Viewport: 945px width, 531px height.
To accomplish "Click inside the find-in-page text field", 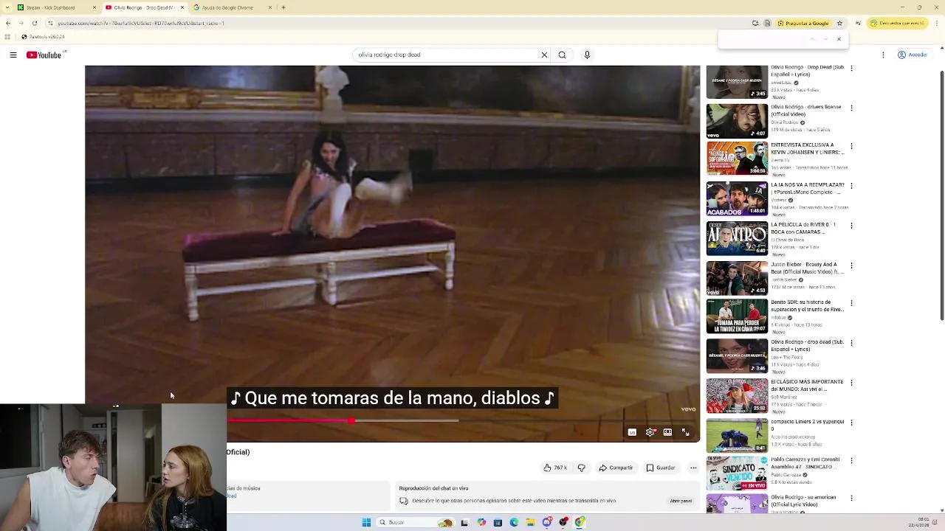I will pos(760,39).
